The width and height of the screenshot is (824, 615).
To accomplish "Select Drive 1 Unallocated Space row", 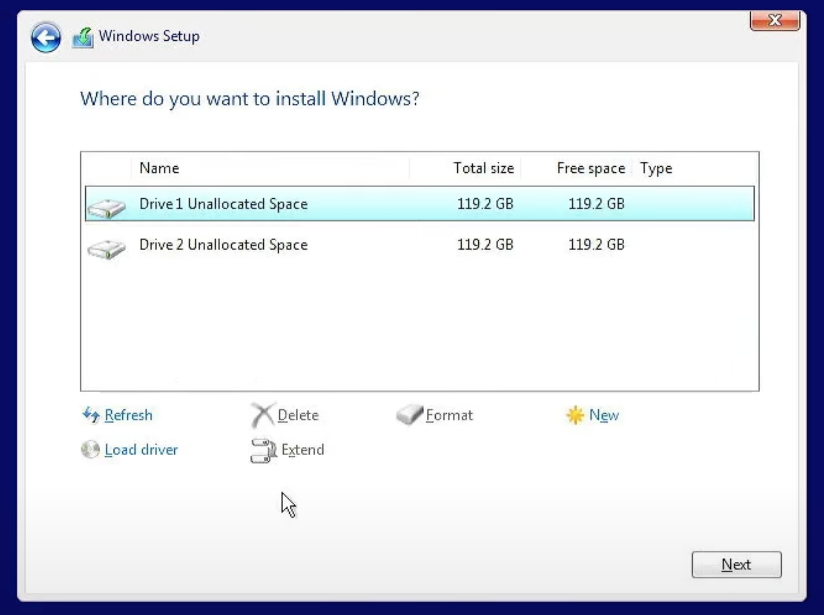I will (420, 204).
